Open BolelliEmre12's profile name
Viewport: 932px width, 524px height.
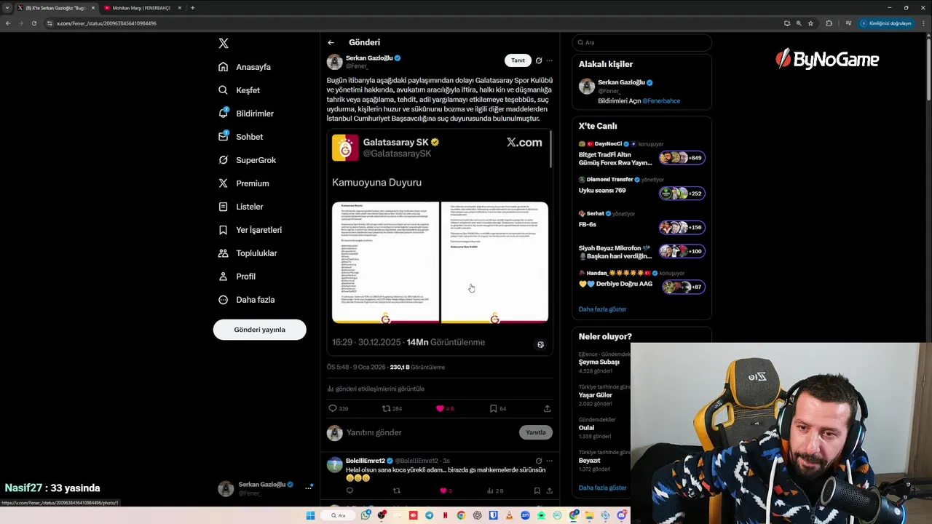pyautogui.click(x=366, y=461)
